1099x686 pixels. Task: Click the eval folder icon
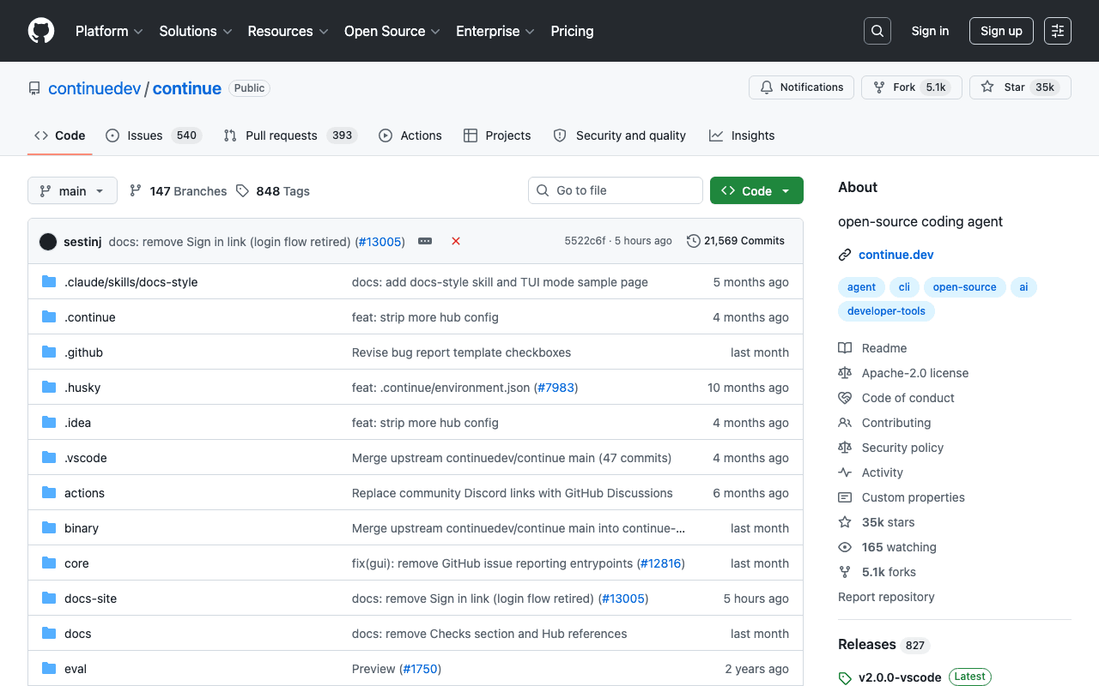(x=49, y=669)
